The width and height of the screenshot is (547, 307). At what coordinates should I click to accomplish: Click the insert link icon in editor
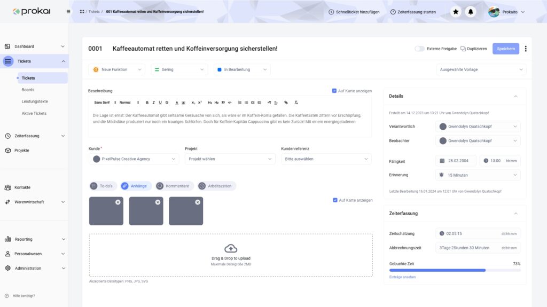click(286, 103)
